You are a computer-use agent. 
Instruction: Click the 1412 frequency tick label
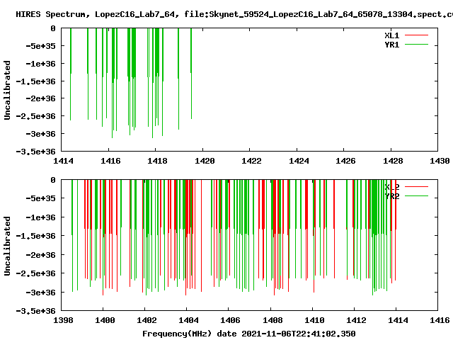(x=356, y=320)
